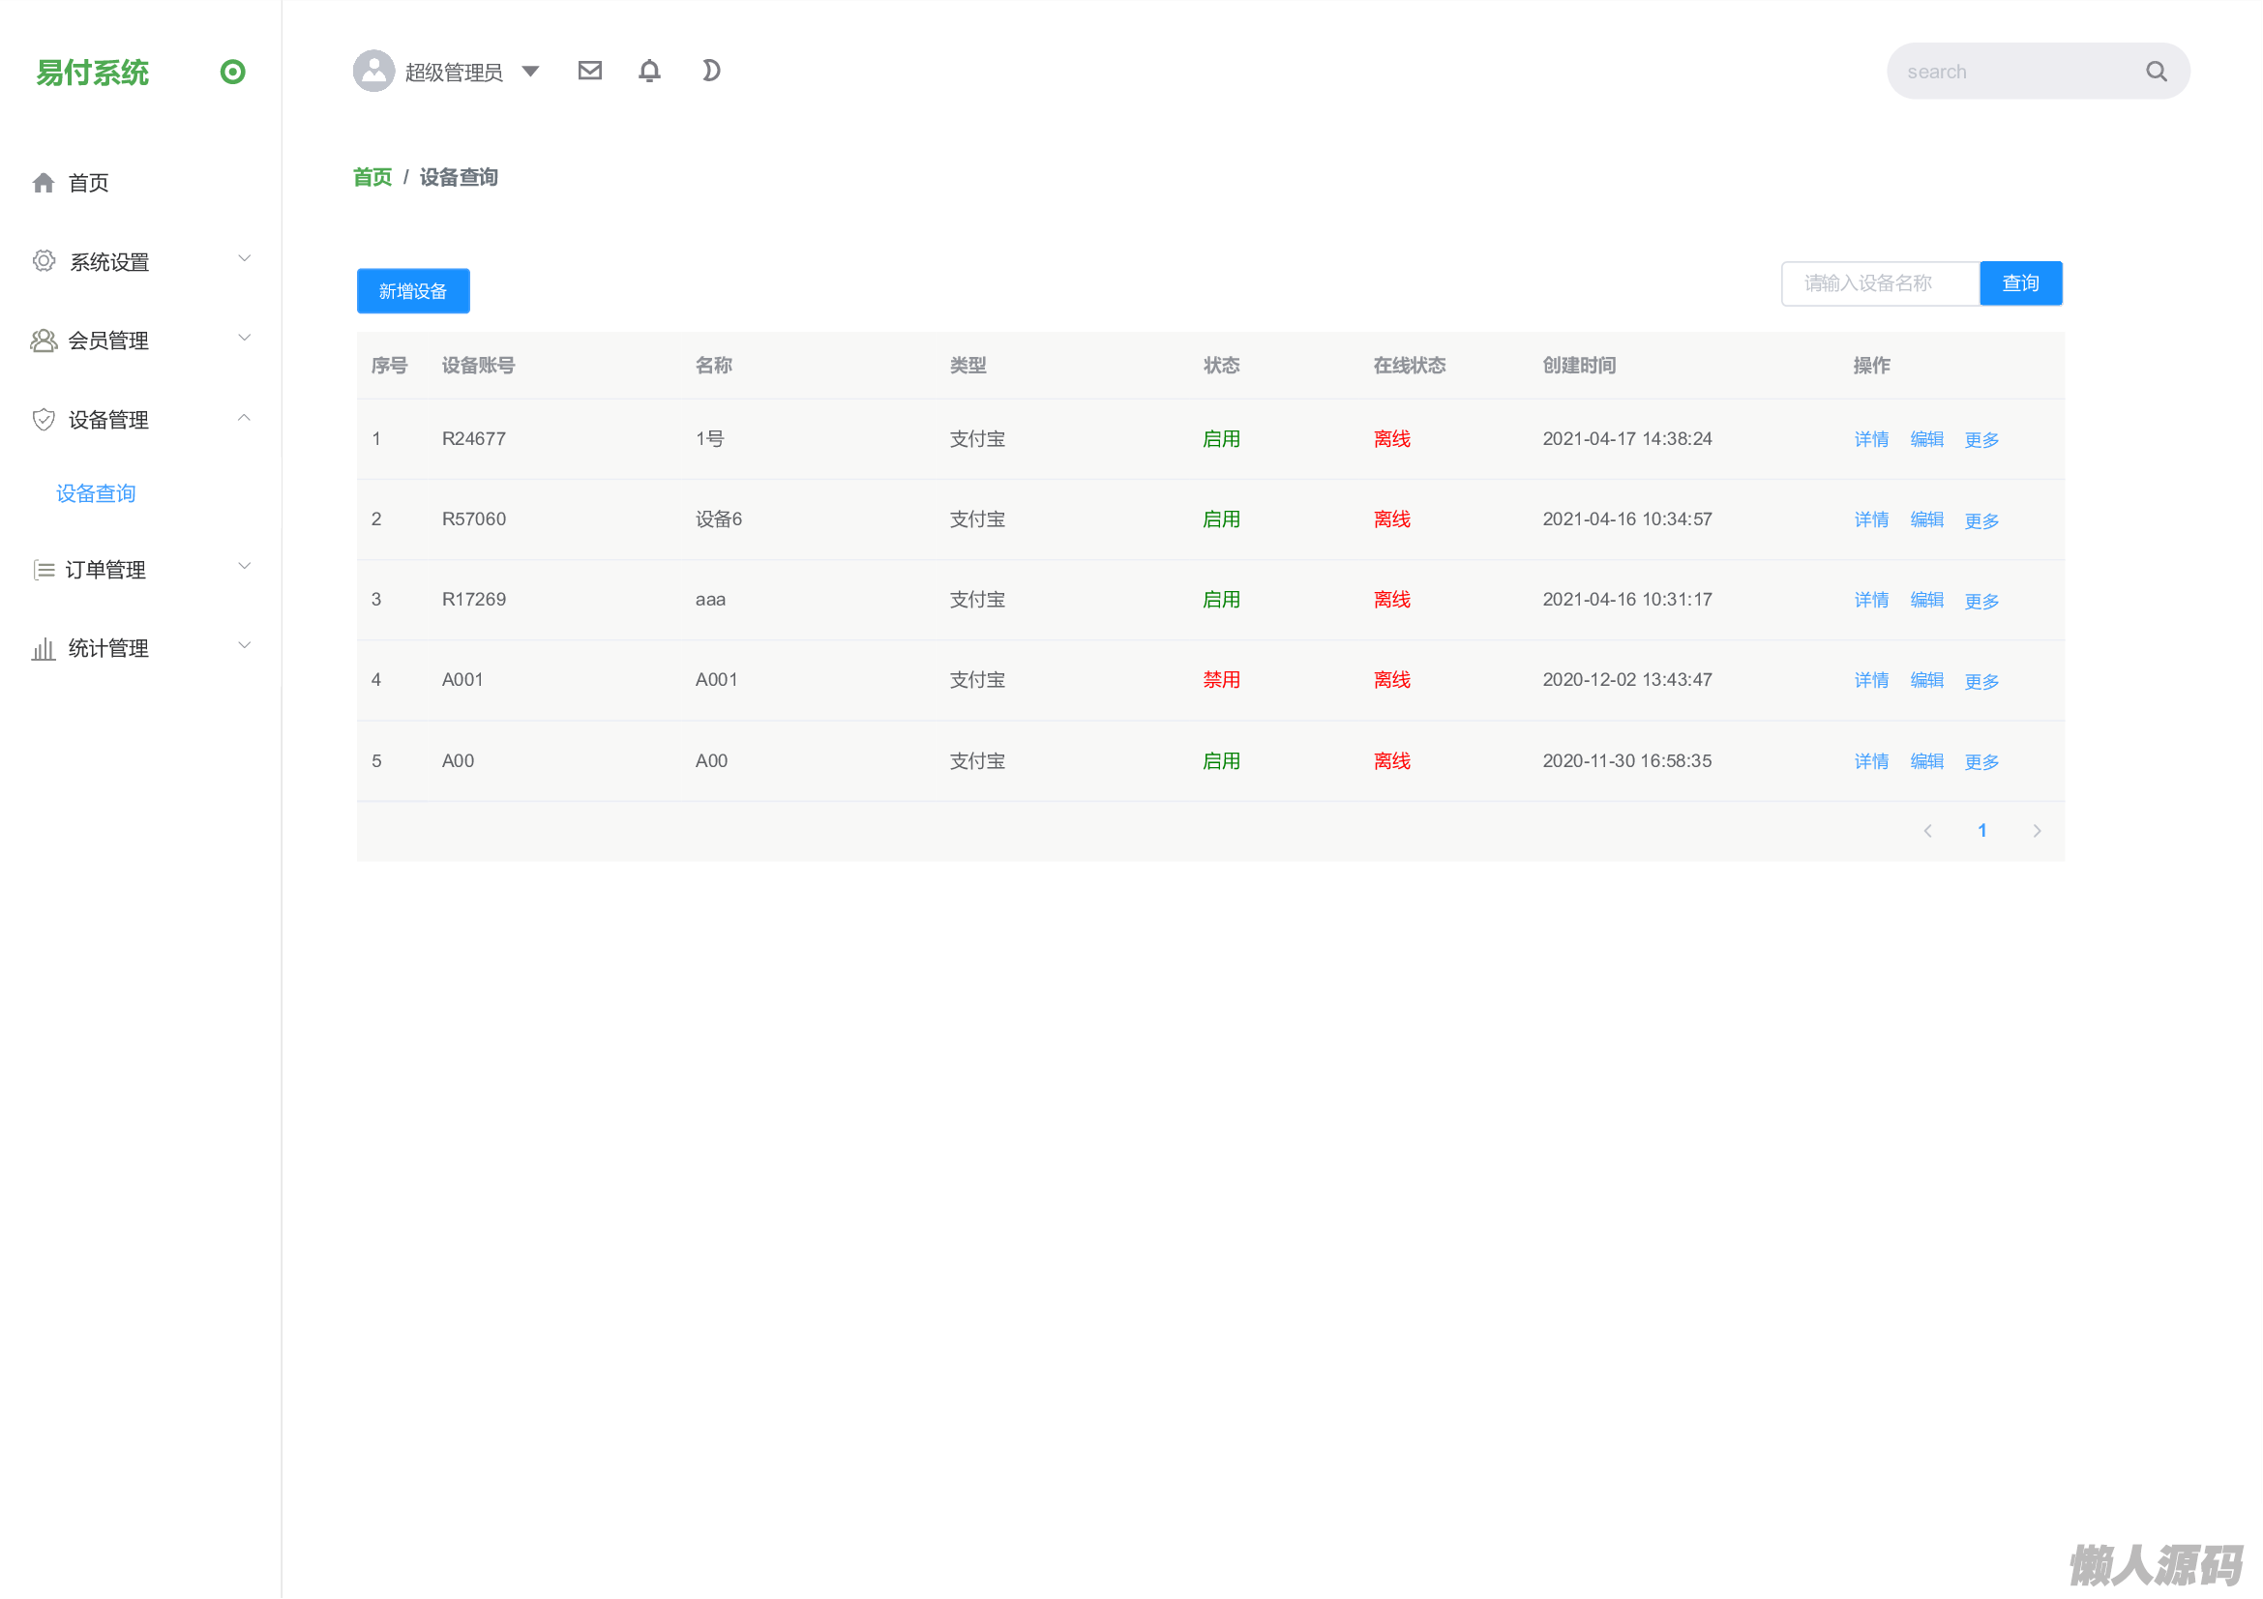
Task: Collapse the 设备管理 menu chevron
Action: [x=245, y=418]
